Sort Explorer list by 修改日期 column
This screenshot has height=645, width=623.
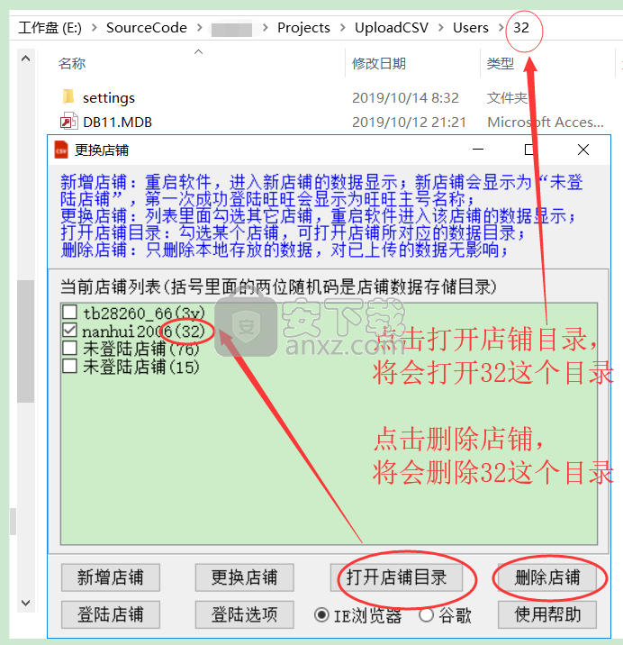tap(379, 63)
